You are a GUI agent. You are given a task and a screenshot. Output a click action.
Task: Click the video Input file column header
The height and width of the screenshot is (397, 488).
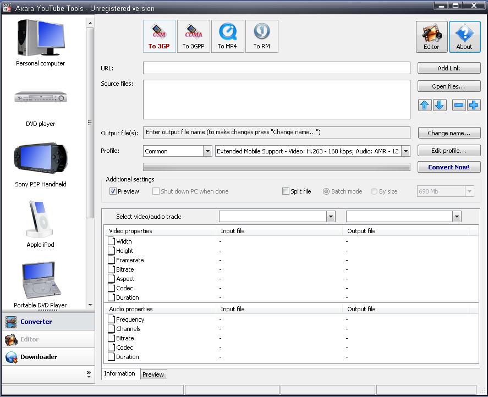point(279,231)
